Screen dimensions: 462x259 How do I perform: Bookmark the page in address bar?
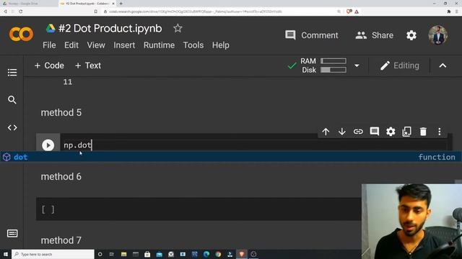[x=96, y=12]
